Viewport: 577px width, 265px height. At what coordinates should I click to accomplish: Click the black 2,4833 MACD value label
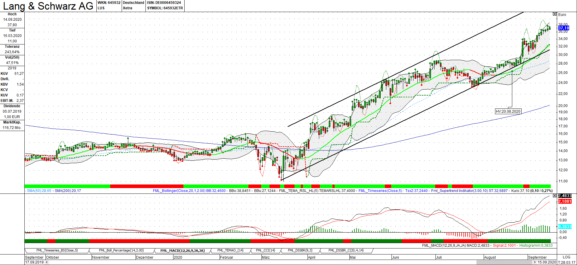click(x=565, y=196)
